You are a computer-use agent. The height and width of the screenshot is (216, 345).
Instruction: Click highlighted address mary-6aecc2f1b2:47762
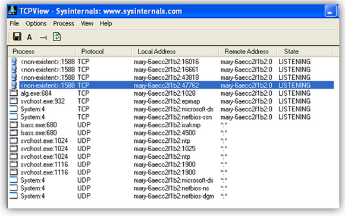(x=166, y=86)
